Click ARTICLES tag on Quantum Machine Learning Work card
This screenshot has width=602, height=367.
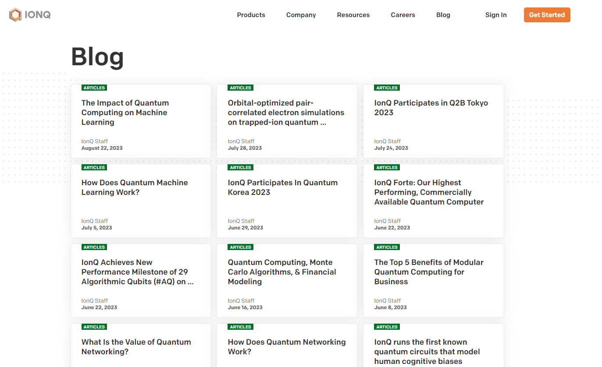coord(94,167)
